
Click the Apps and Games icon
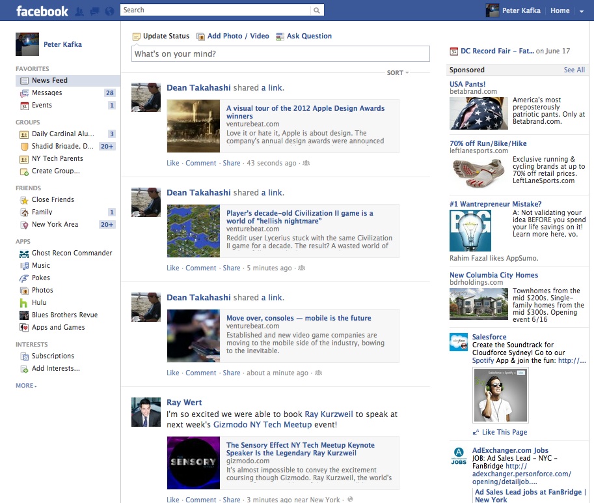[x=24, y=328]
